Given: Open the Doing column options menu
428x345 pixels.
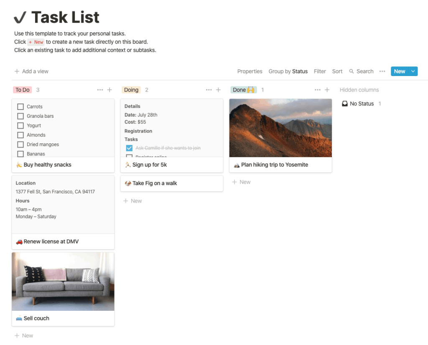Looking at the screenshot, I should tap(209, 90).
